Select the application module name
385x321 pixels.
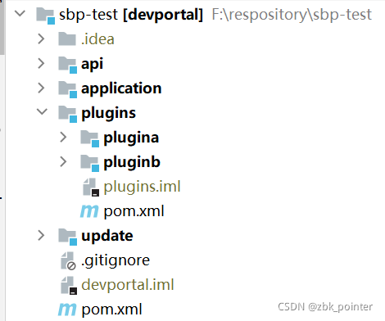tap(121, 89)
